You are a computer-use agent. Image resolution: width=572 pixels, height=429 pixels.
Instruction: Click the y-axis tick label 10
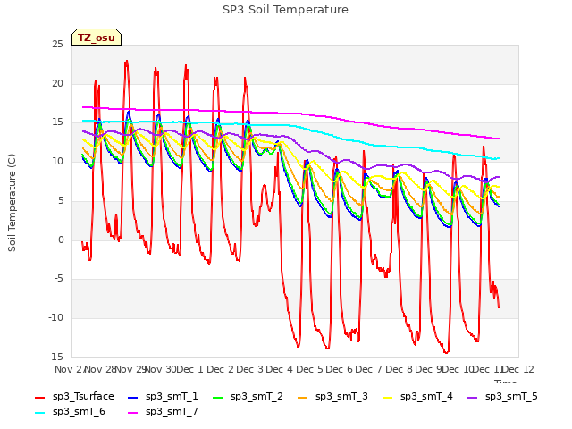point(57,161)
